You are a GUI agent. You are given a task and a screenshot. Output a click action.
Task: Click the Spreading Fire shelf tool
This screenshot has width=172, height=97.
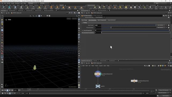(81, 8)
